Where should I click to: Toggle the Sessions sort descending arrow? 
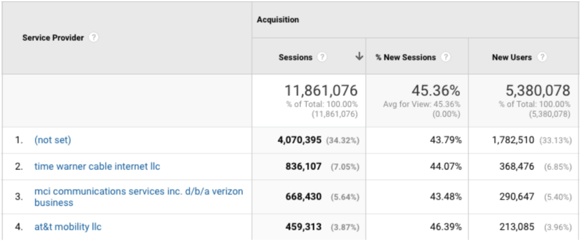click(359, 57)
